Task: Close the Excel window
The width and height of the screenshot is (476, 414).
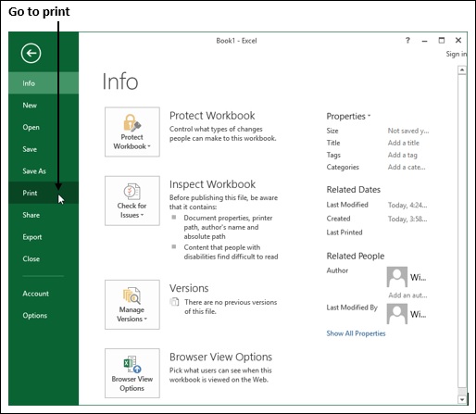Action: pos(458,40)
